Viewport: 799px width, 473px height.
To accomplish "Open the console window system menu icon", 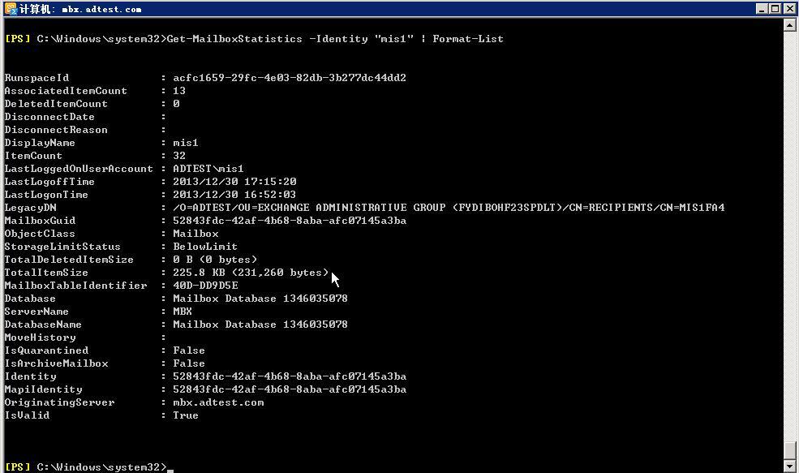I will click(11, 9).
